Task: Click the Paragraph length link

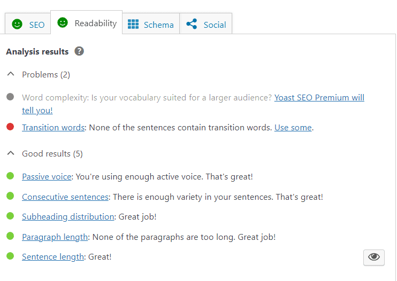Action: [x=55, y=237]
